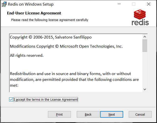Viewport: 157px width, 123px height.
Task: Click the text 'Copyright © 2006-2015, Salvatore Sanfilippo'
Action: pyautogui.click(x=51, y=37)
